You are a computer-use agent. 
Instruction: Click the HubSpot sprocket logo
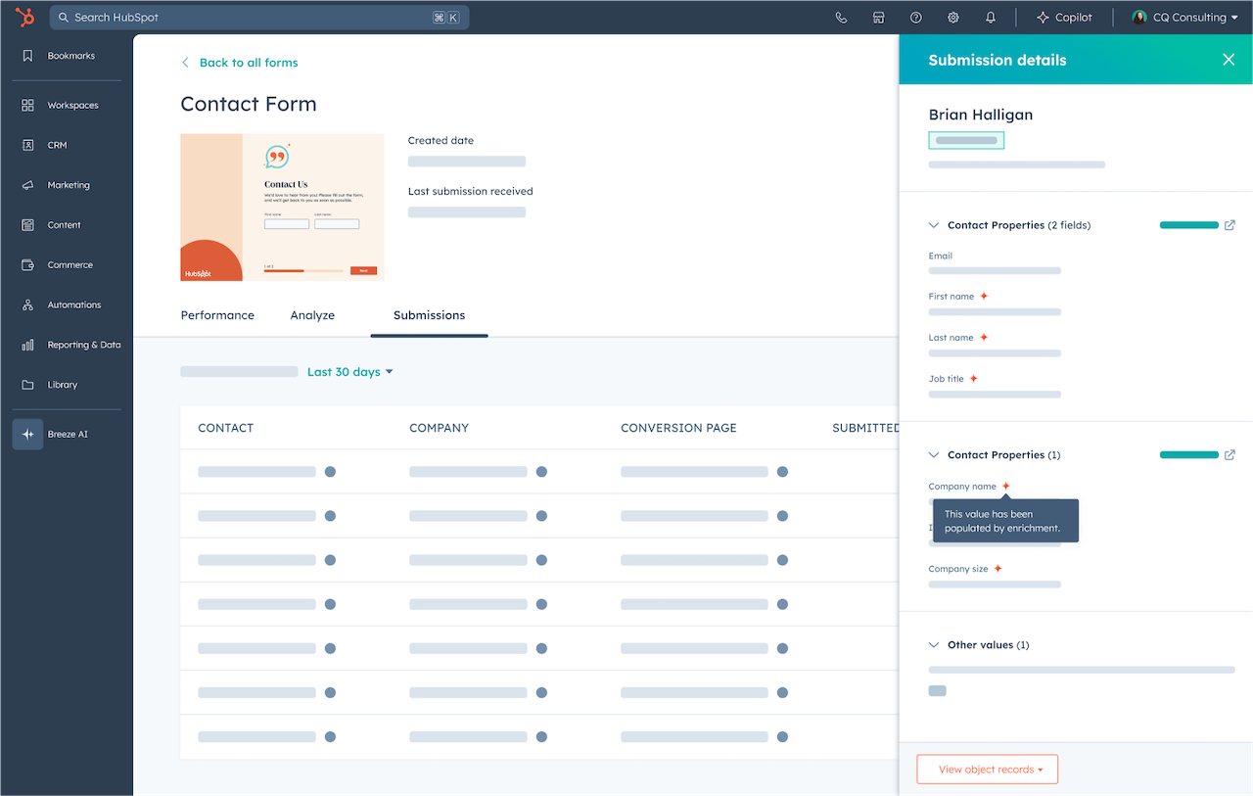click(x=23, y=17)
